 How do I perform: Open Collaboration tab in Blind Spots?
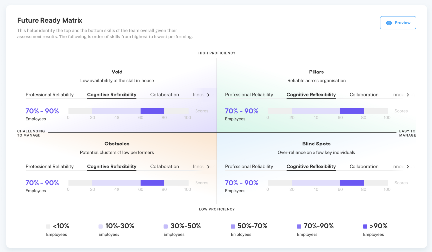[364, 167]
